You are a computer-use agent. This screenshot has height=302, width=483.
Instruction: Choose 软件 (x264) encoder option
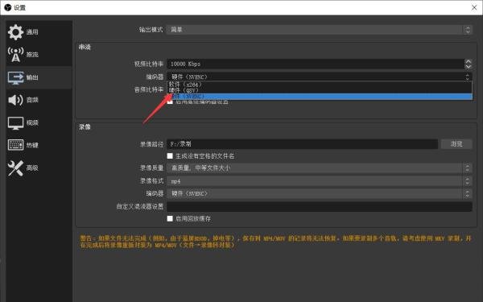(320, 84)
